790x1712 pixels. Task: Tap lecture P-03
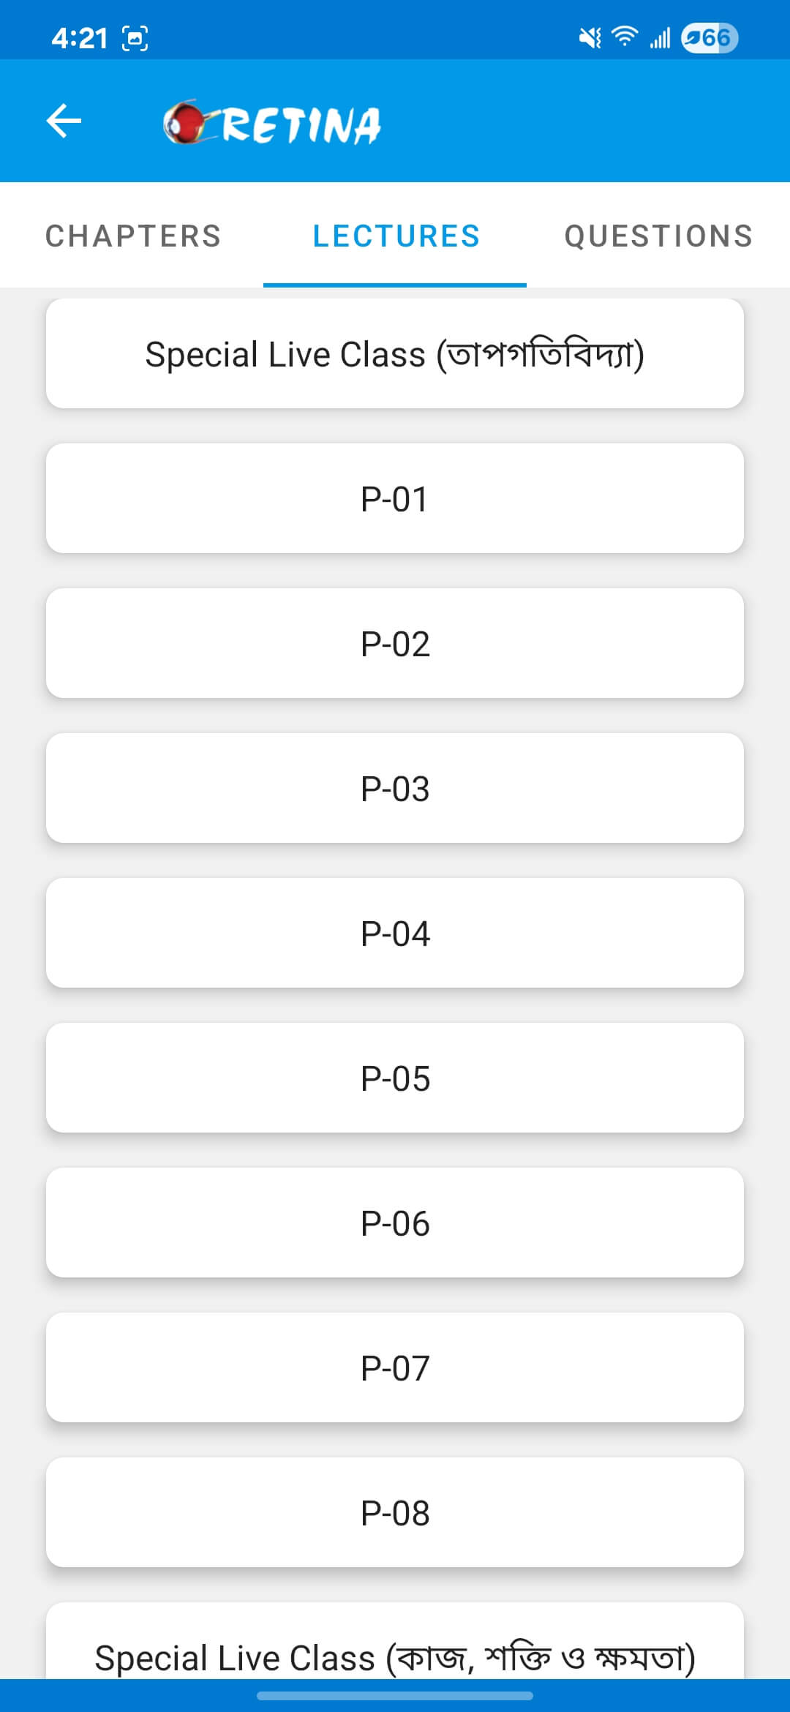(395, 789)
